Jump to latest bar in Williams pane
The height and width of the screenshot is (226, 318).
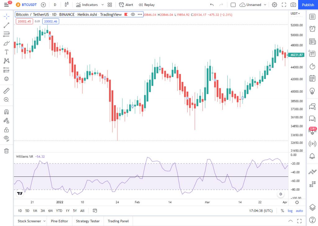tap(281, 194)
